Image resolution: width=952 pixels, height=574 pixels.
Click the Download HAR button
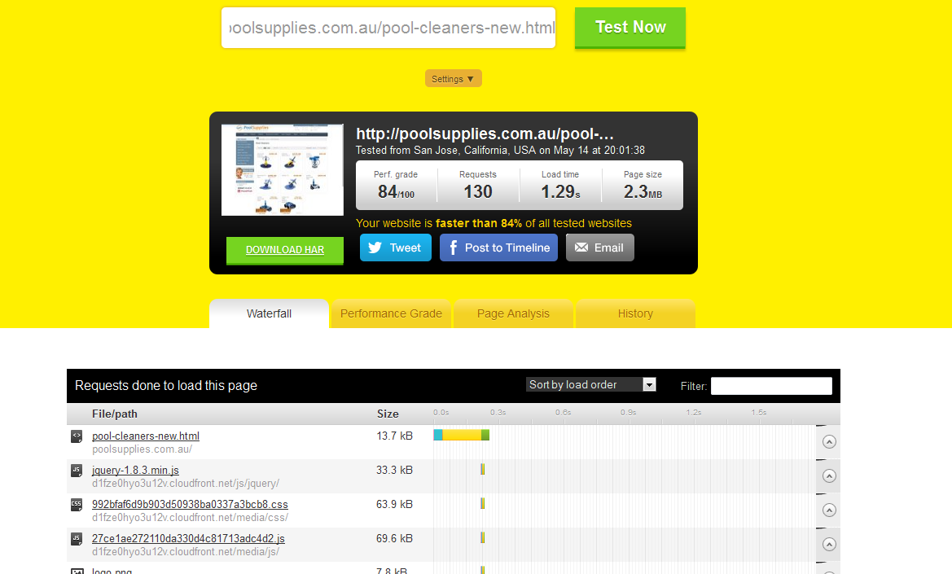click(285, 250)
